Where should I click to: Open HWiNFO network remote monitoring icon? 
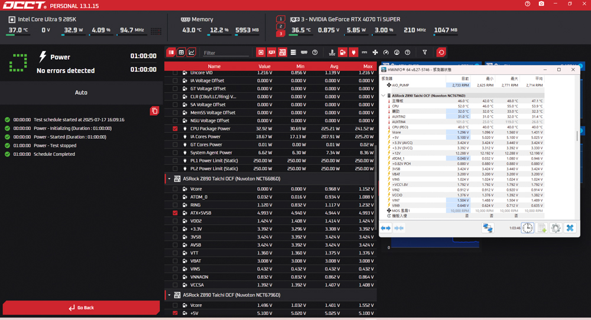coord(488,228)
